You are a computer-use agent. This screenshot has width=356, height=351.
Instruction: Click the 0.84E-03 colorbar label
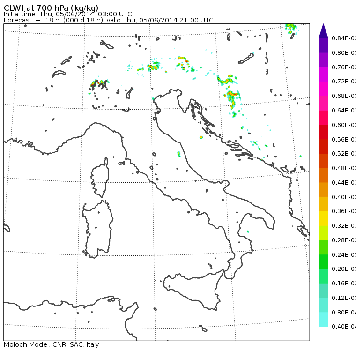344,38
